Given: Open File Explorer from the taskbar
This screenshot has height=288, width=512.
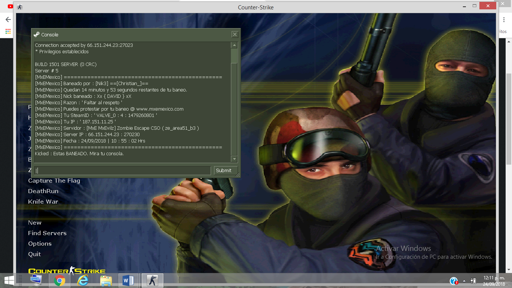Looking at the screenshot, I should [x=106, y=280].
